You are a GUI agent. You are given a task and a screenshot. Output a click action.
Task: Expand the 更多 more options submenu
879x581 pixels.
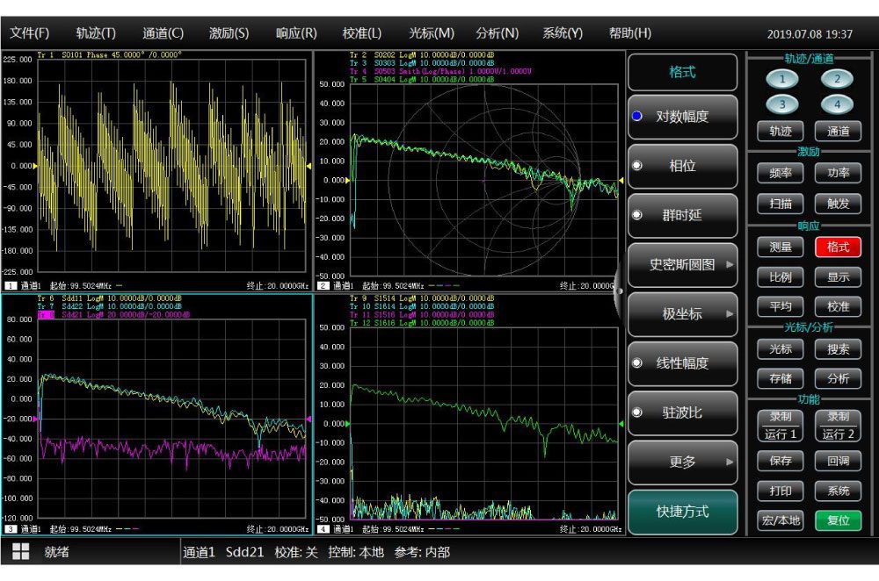click(x=682, y=462)
